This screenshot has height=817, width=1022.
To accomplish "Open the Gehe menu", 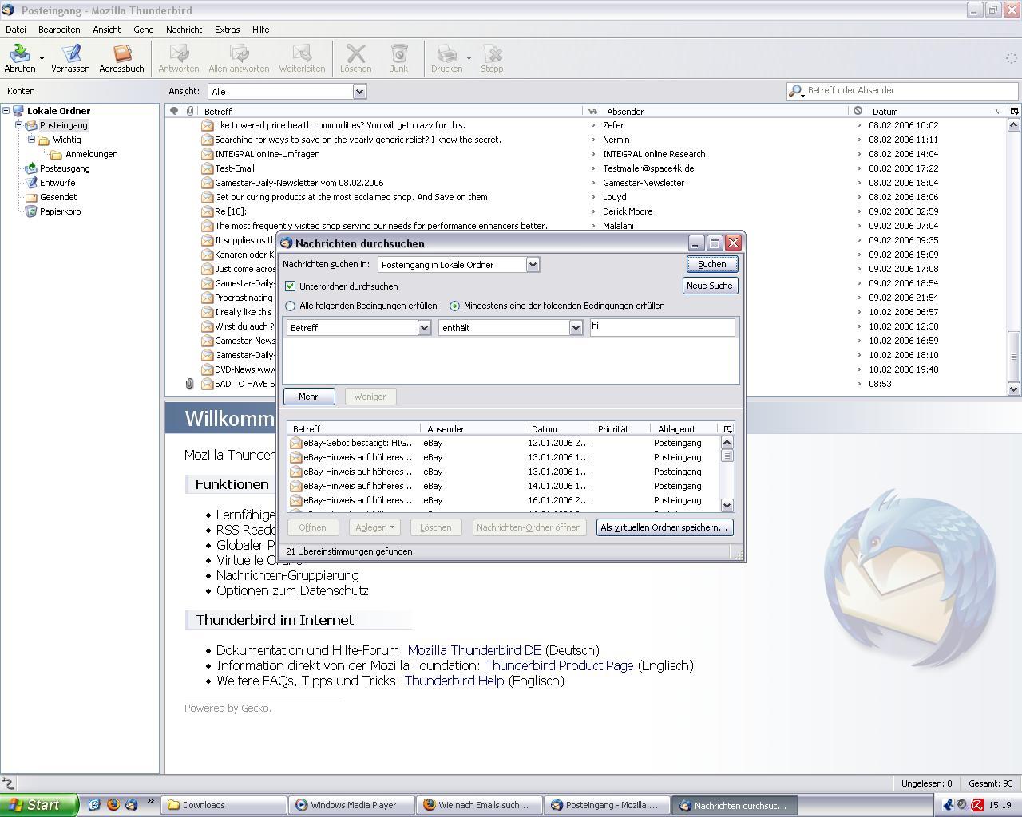I will click(144, 30).
